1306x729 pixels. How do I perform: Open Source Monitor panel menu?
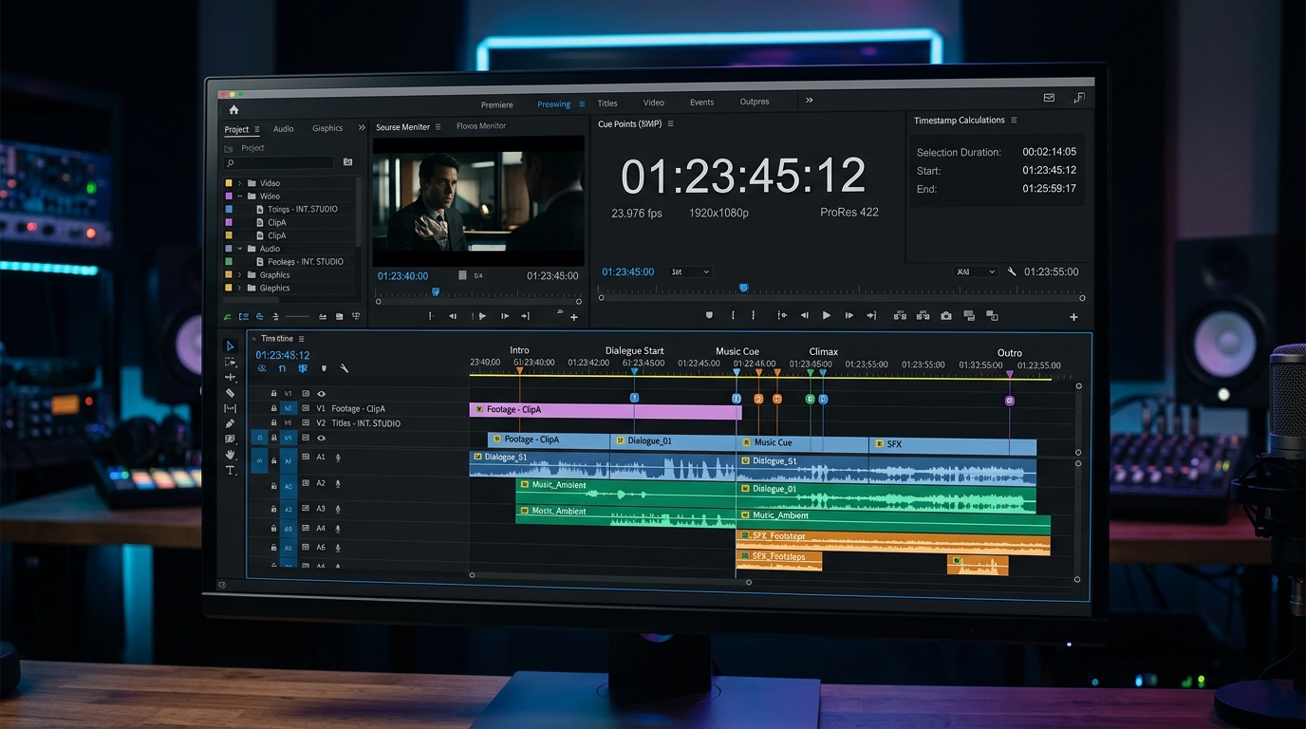pos(438,127)
